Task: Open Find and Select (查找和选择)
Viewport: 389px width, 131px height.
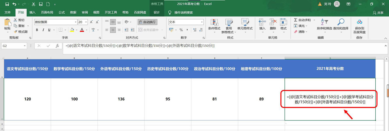Action: [341, 25]
